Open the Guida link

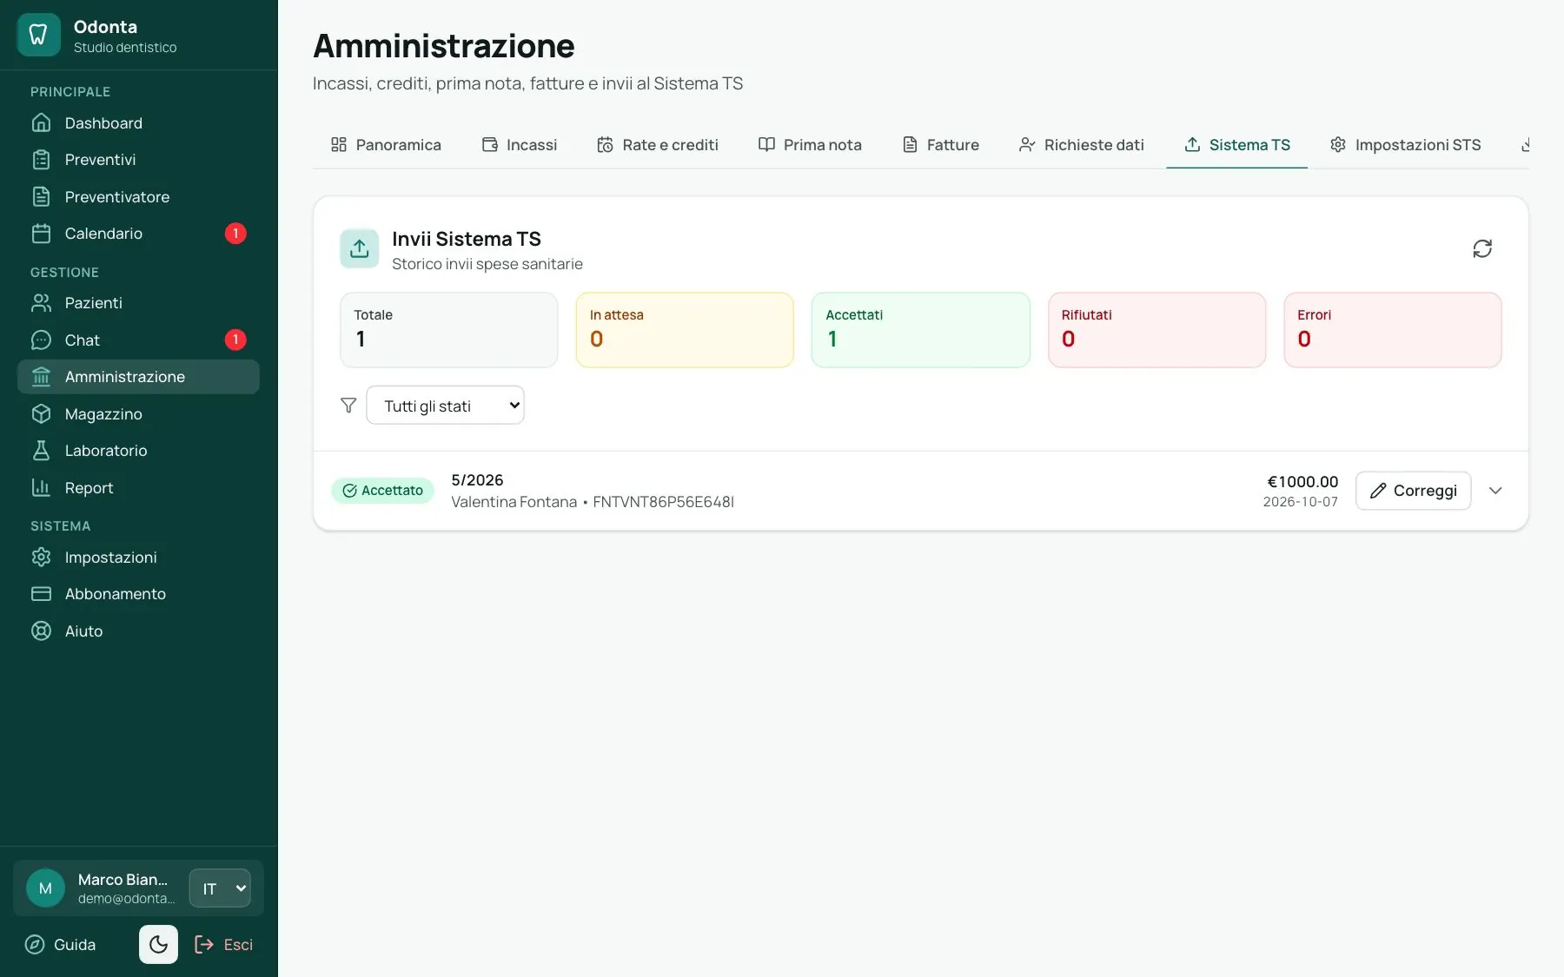pyautogui.click(x=61, y=945)
